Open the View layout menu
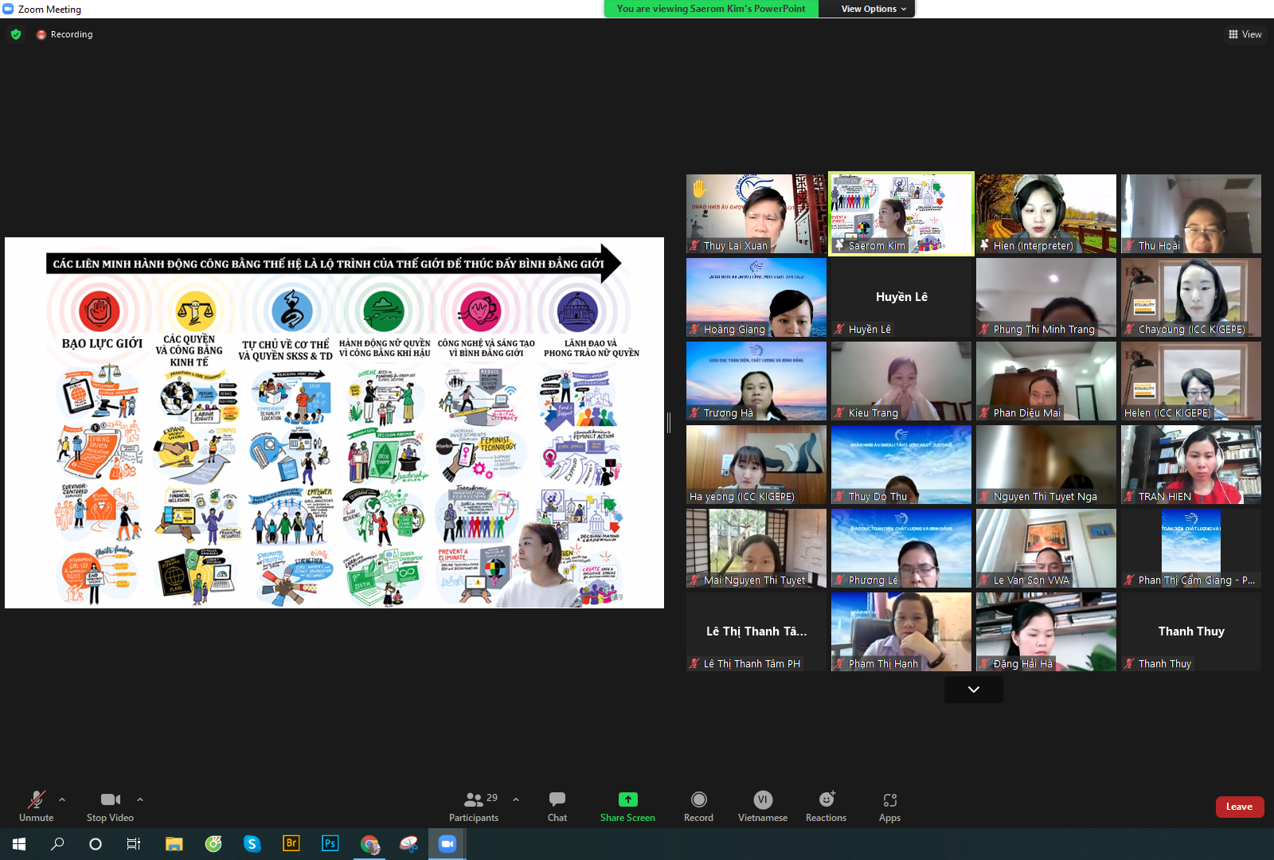 click(x=1245, y=34)
